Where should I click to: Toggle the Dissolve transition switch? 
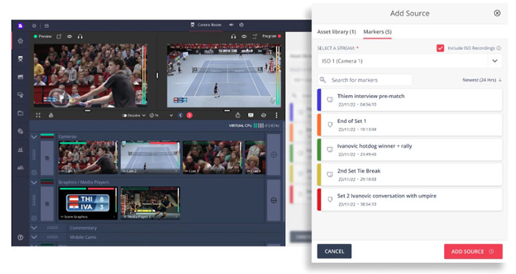pos(125,115)
